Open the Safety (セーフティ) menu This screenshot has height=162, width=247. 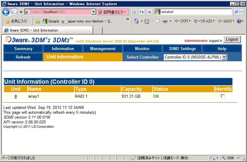(204, 21)
